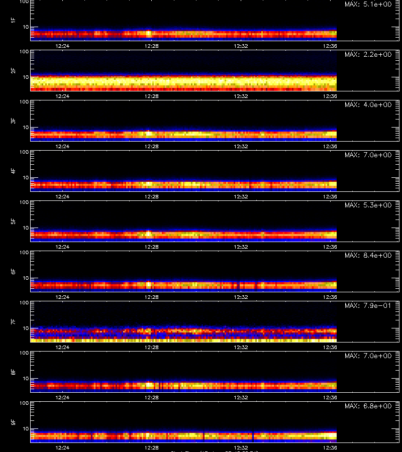Click the MAX: 8.4e+00 label in panel 6F
The image size is (402, 452).
pos(368,256)
